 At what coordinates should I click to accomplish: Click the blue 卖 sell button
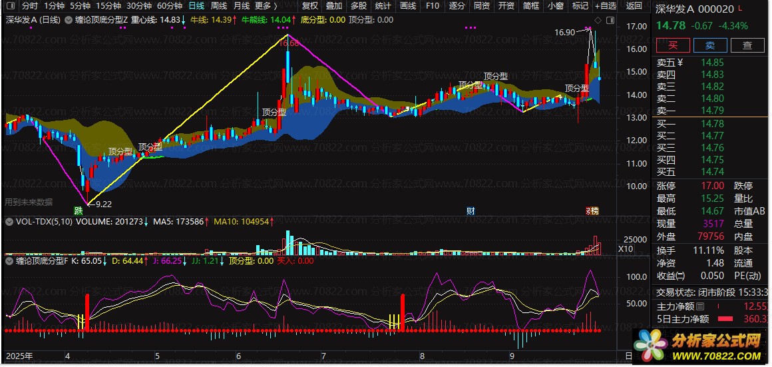click(710, 45)
